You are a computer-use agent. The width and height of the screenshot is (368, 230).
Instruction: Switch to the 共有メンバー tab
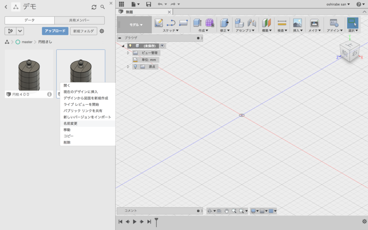click(x=79, y=20)
